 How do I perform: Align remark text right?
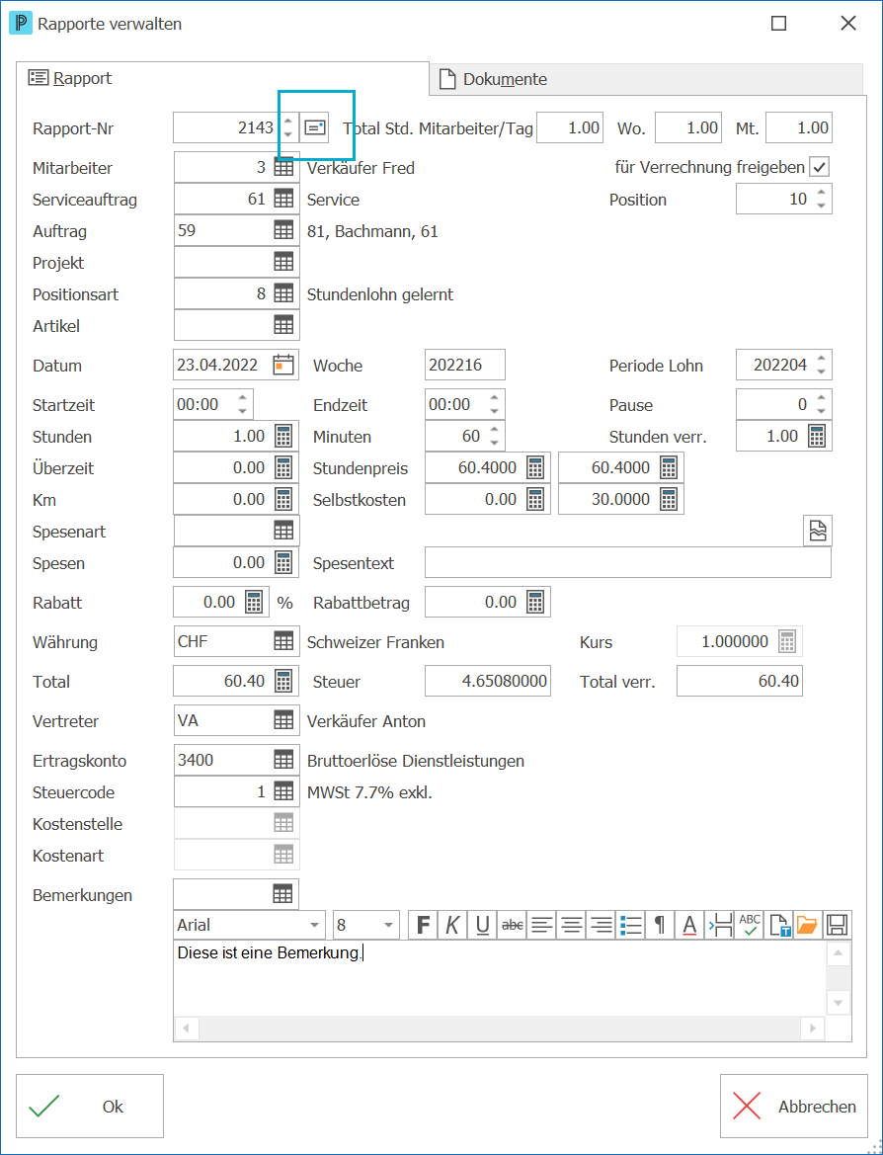pos(601,925)
